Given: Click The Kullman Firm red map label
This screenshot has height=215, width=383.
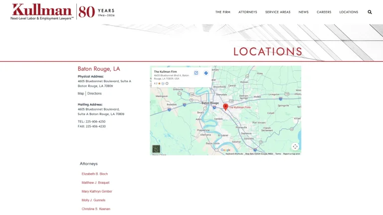Looking at the screenshot, I should [x=239, y=107].
